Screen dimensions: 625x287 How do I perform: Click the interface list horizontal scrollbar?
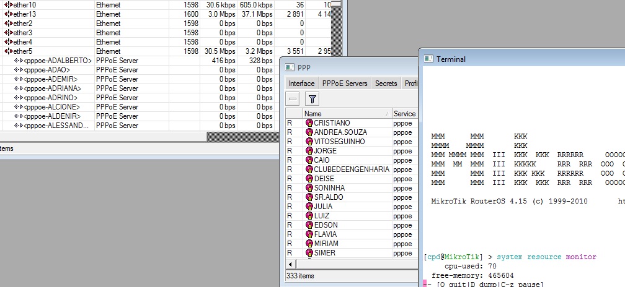pos(124,135)
